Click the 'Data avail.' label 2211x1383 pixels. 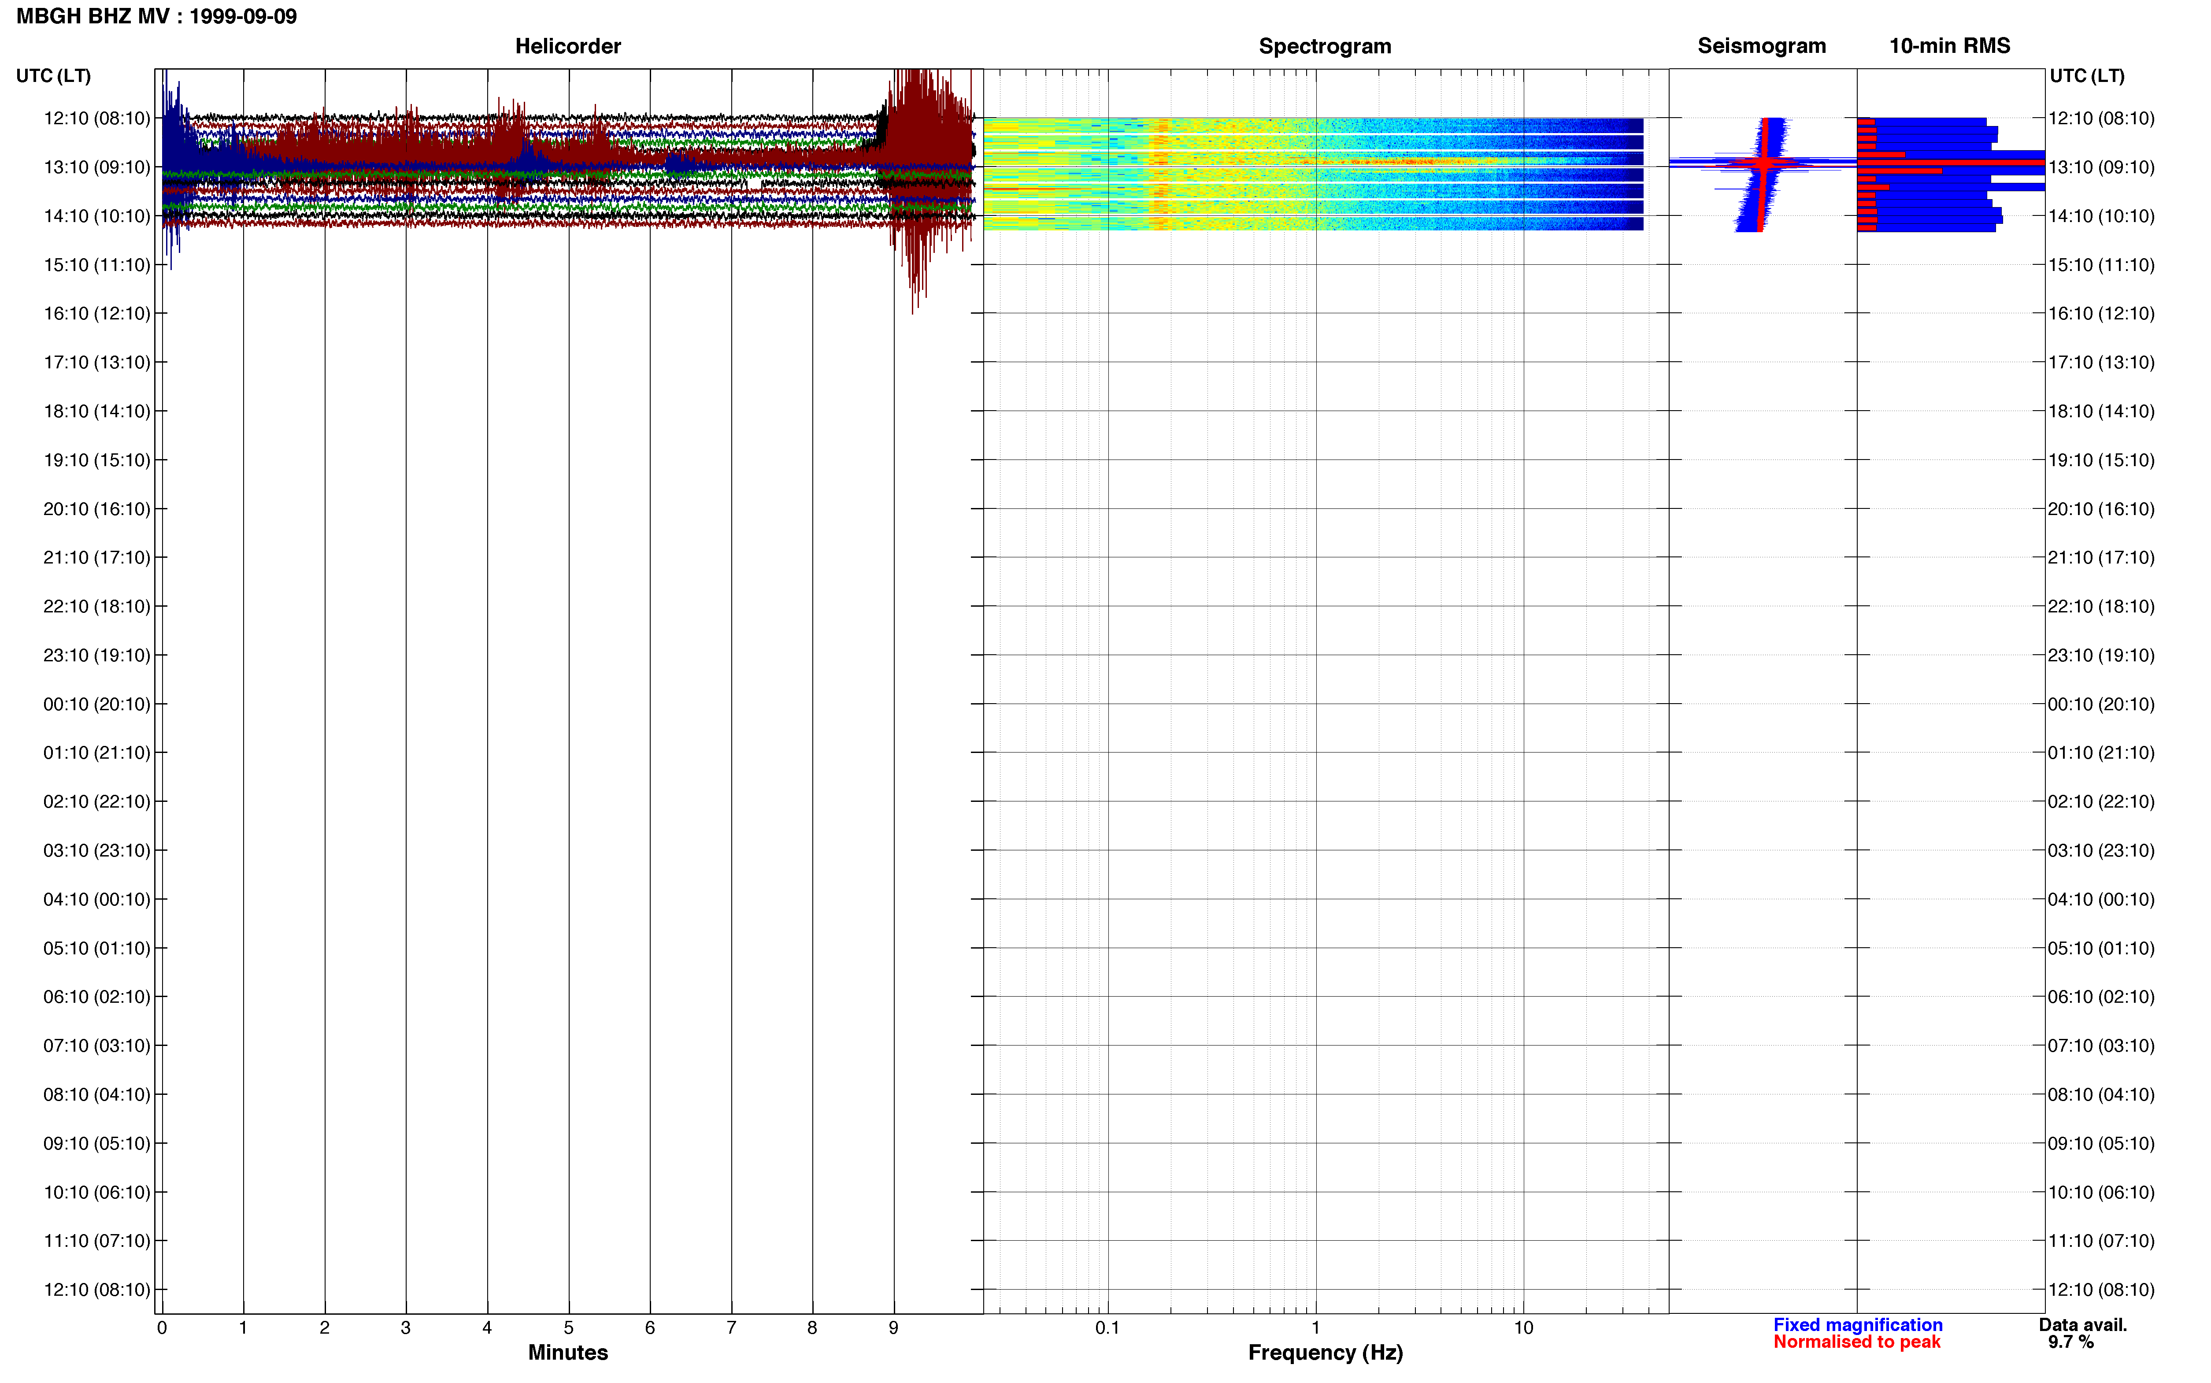pyautogui.click(x=2082, y=1324)
